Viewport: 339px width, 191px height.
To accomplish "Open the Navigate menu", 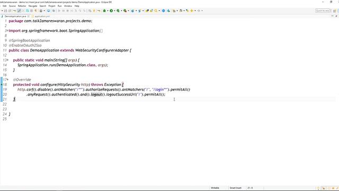I will click(x=33, y=6).
